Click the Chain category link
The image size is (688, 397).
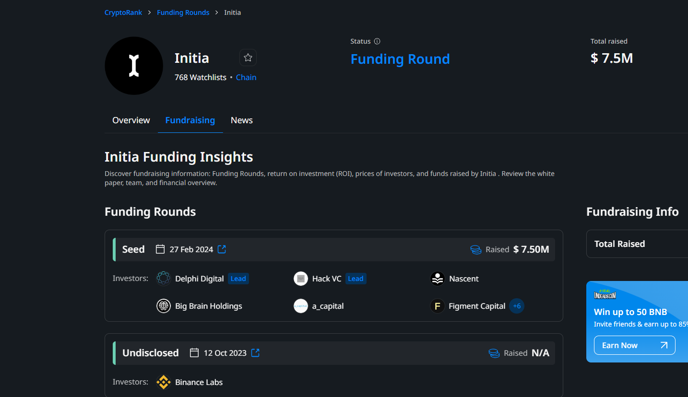[x=246, y=77]
